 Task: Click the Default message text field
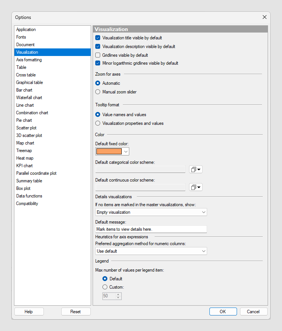point(151,229)
